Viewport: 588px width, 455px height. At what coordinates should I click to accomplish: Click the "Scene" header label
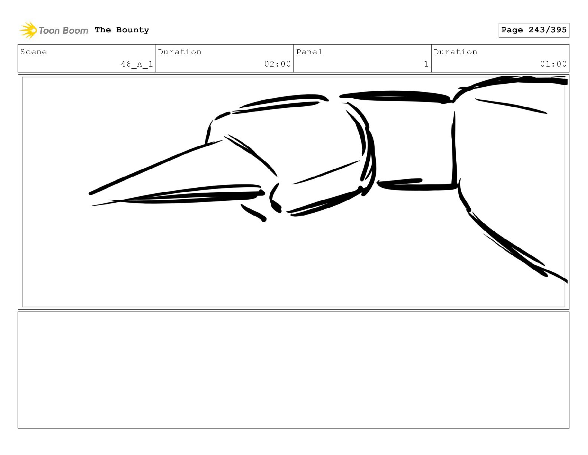[34, 52]
